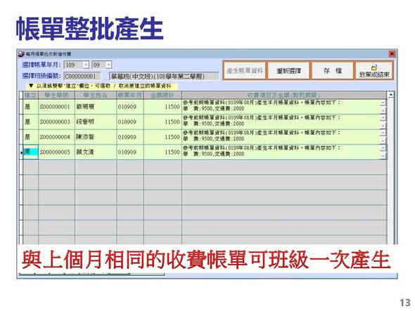415x311 pixels.
Task: Click the window title bar application icon
Action: [21, 54]
